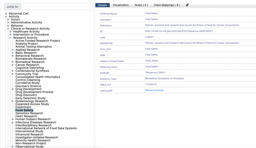Select Expanded Access Study class
Viewport: 256px width, 148px height.
(32, 104)
